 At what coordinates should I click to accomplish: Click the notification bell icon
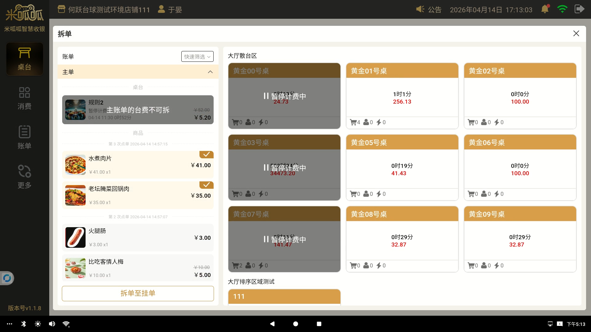[x=545, y=9]
